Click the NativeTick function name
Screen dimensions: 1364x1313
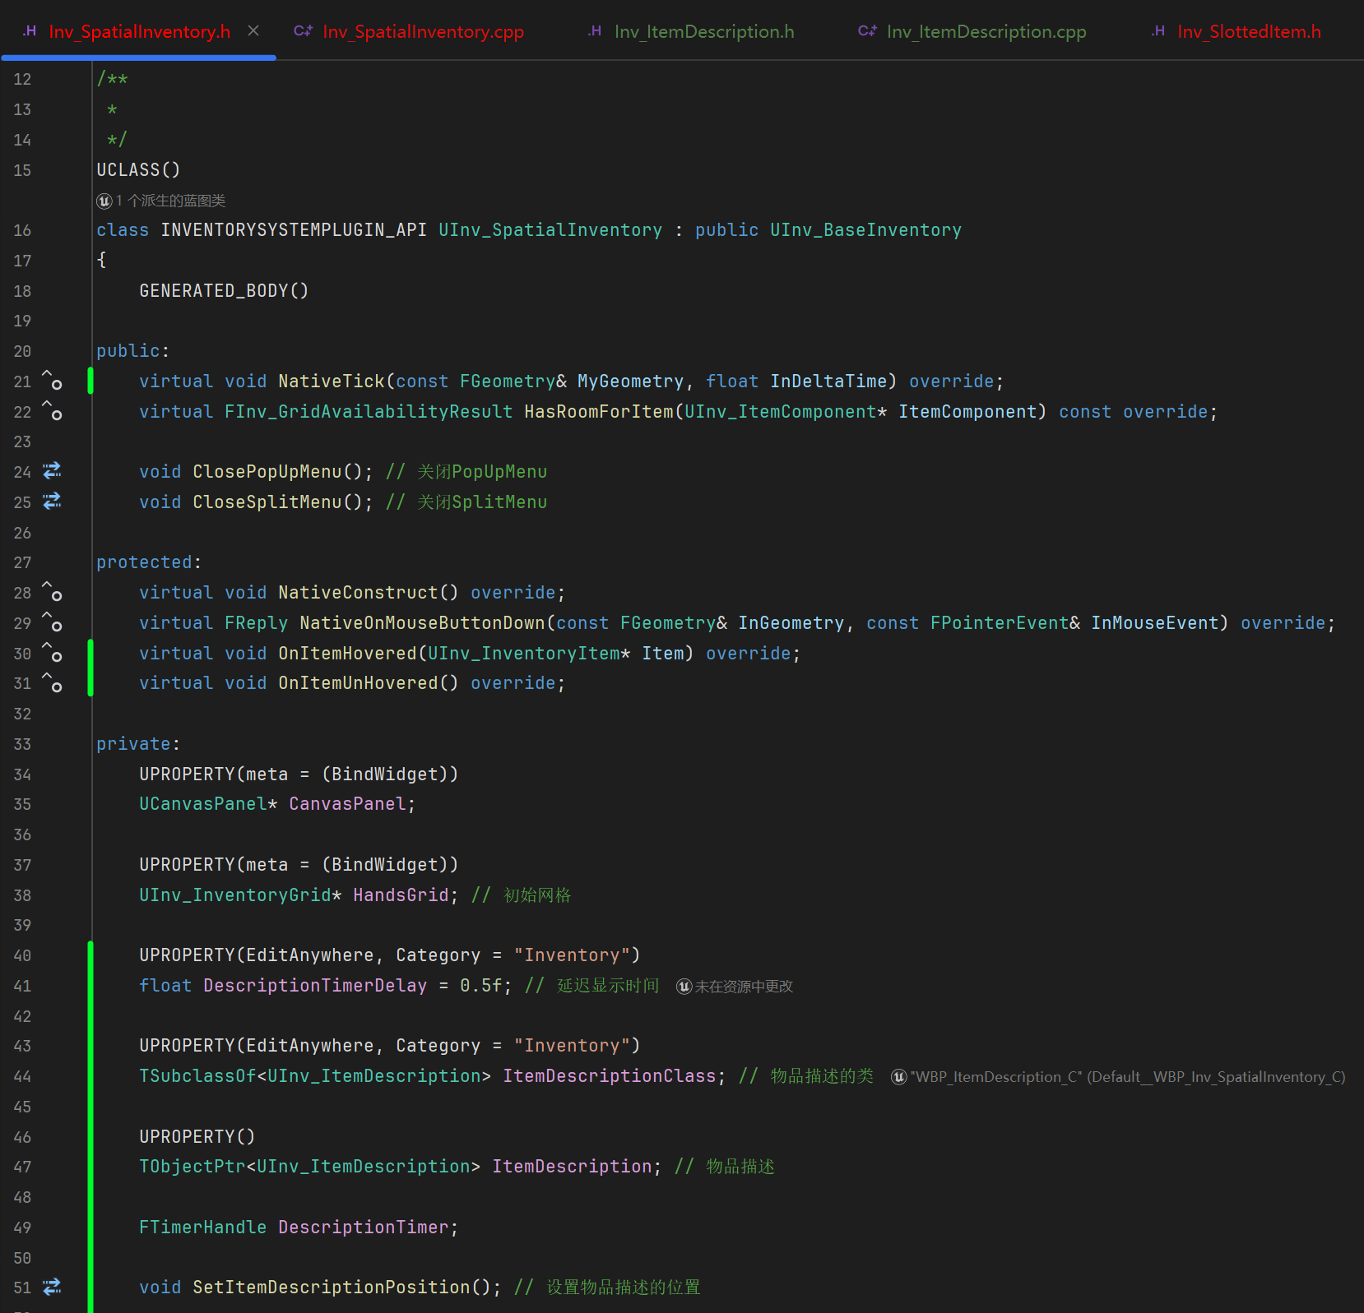click(x=332, y=381)
